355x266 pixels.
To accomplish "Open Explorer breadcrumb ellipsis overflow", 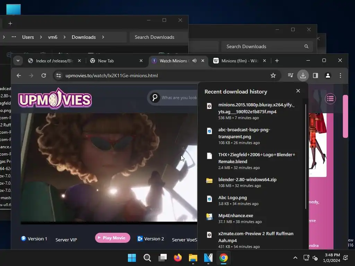I will click(14, 37).
